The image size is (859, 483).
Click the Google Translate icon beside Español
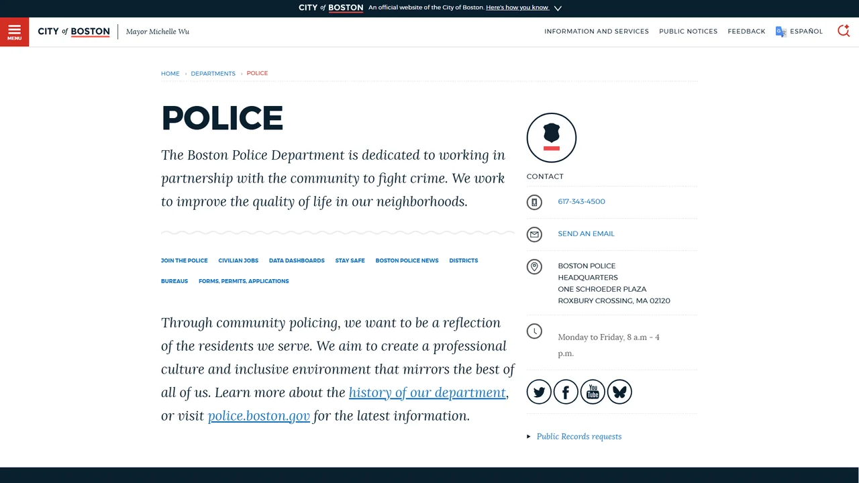pos(780,32)
